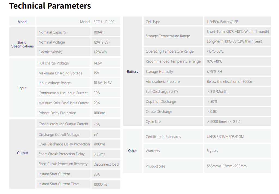This screenshot has width=279, height=194.
Task: Click the Input section cell
Action: 22,88
